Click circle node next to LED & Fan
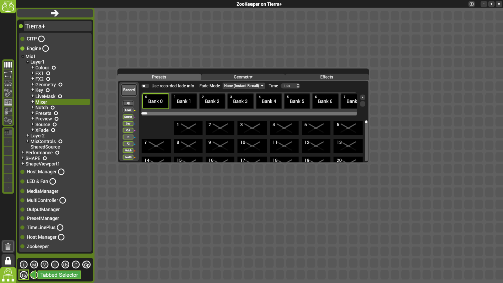This screenshot has height=283, width=503. pyautogui.click(x=53, y=182)
